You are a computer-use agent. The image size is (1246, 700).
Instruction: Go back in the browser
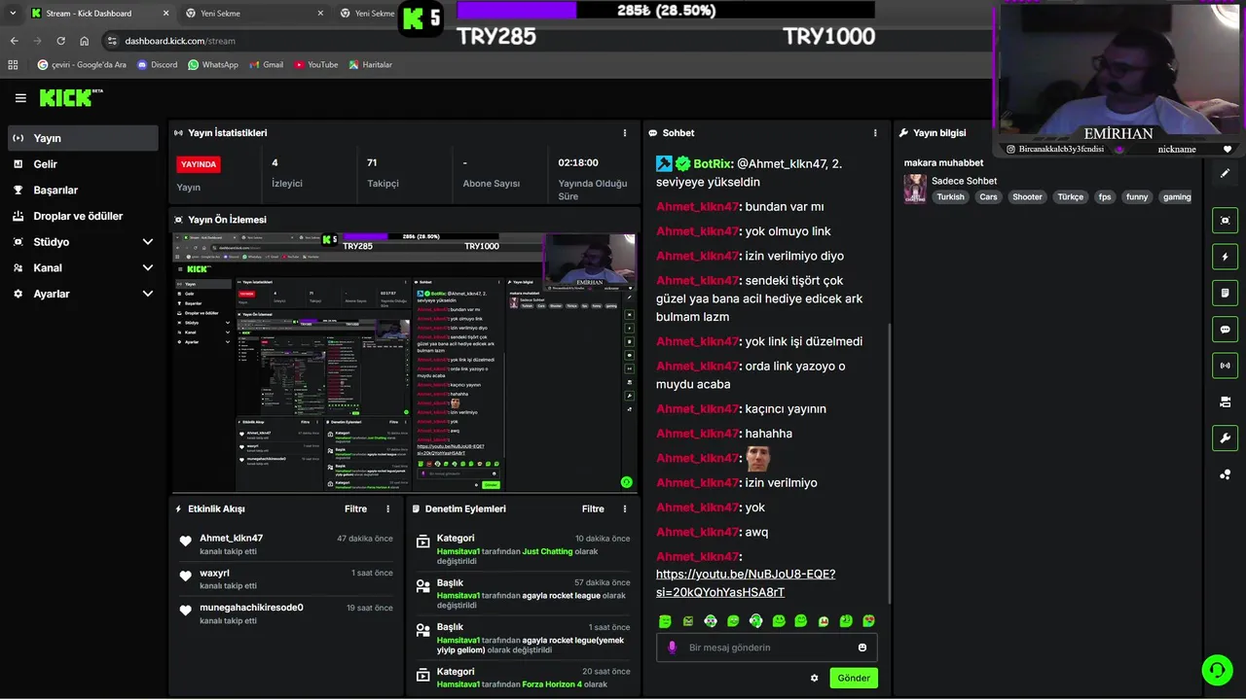14,41
